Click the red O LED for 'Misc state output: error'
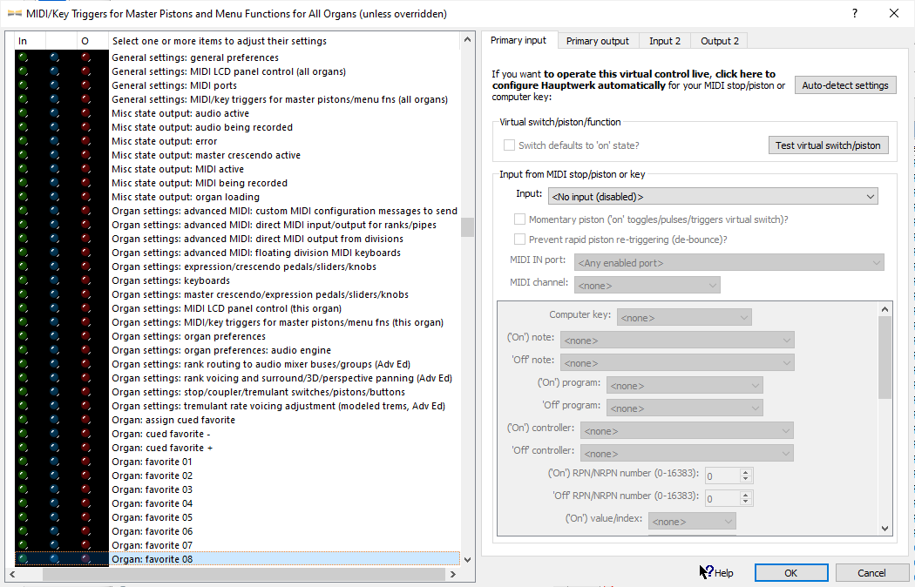The image size is (915, 587). click(x=85, y=141)
